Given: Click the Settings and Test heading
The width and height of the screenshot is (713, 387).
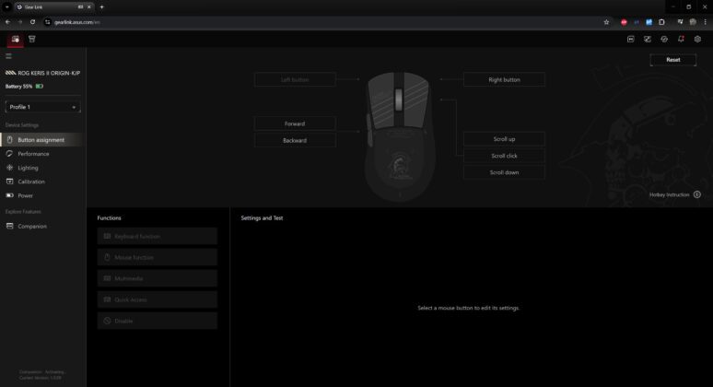Looking at the screenshot, I should pyautogui.click(x=262, y=217).
